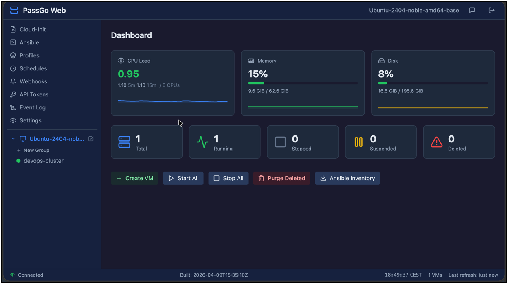Click the Connected status text
508x284 pixels.
point(31,275)
